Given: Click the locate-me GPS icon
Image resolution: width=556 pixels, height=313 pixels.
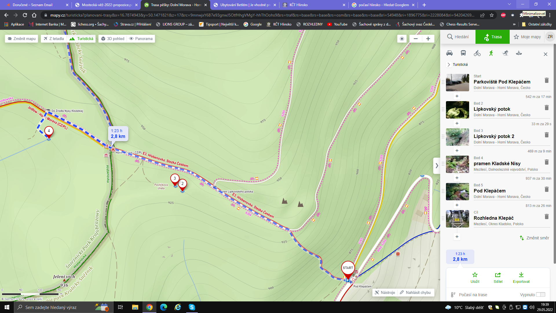Looking at the screenshot, I should click(402, 39).
